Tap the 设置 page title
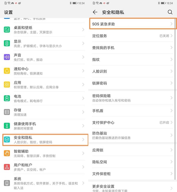Viewport: 177px width, 192px height. 8,12
